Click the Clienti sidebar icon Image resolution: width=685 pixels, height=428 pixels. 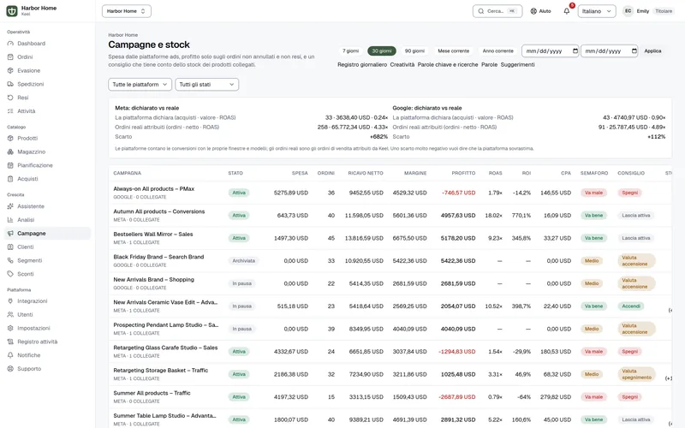(x=10, y=247)
